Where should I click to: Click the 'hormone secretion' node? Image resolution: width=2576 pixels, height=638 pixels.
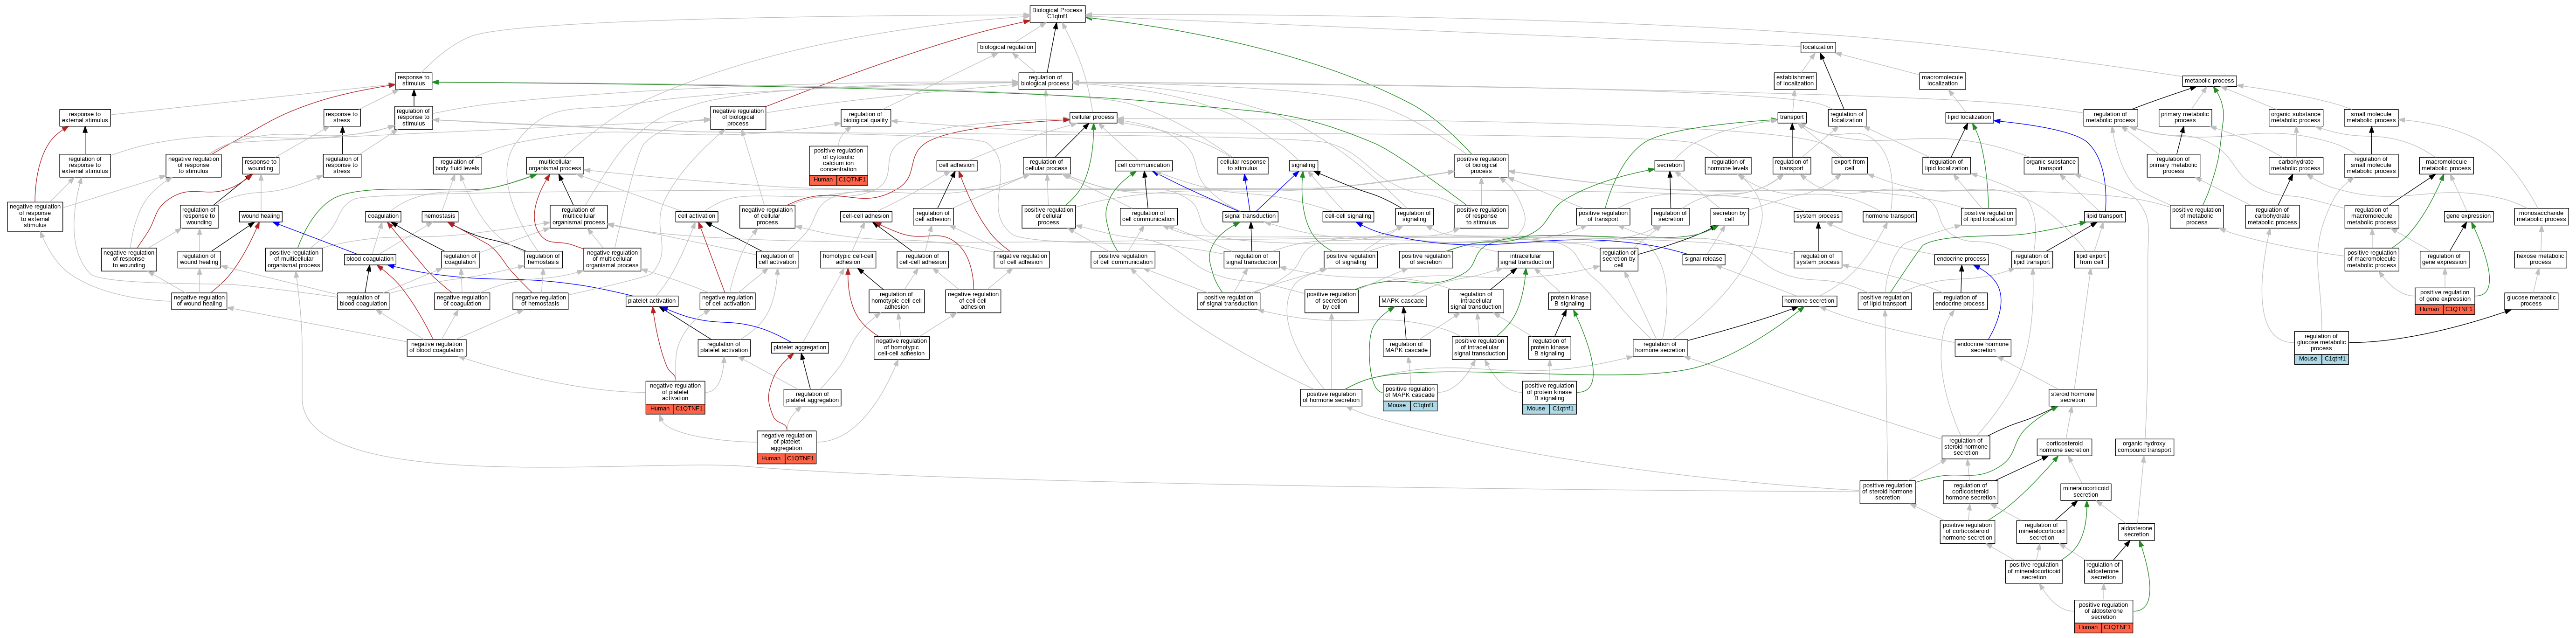(1809, 301)
